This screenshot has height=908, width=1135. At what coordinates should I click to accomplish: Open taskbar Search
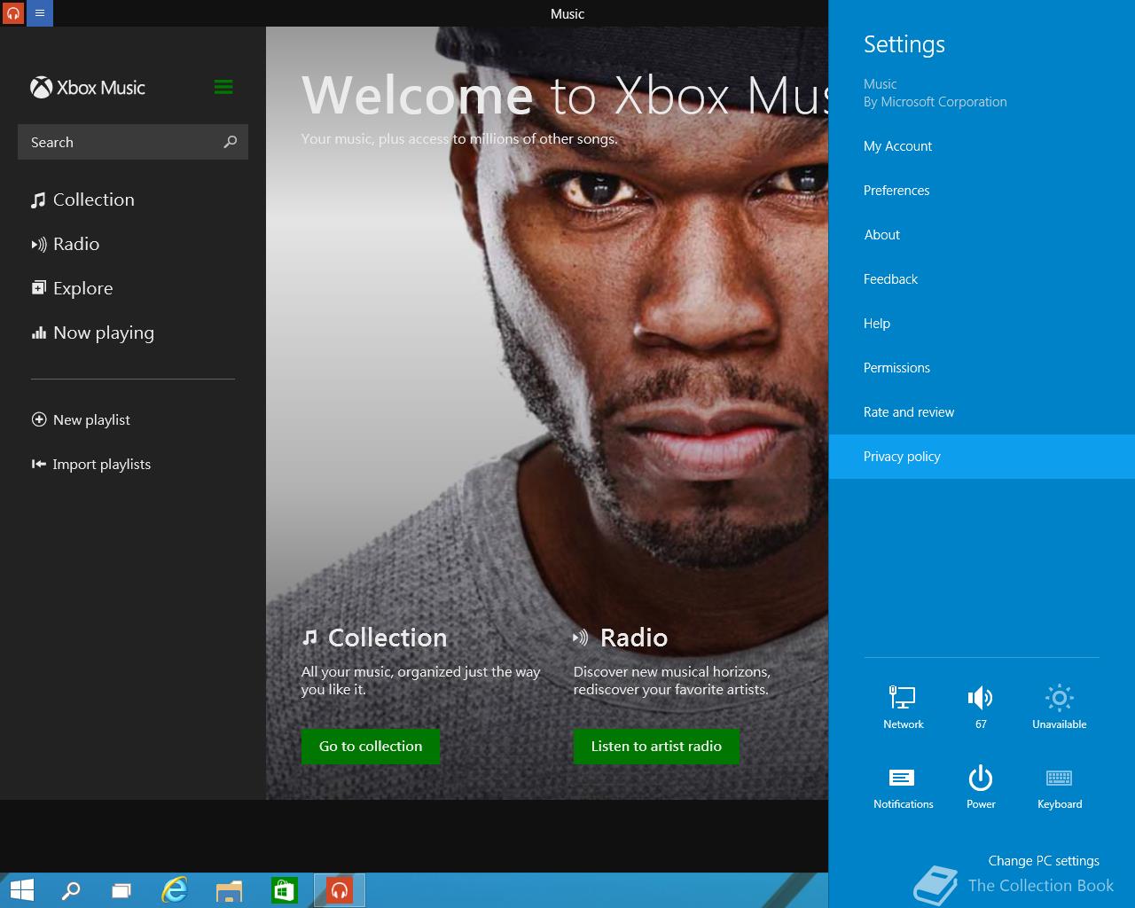pos(71,890)
